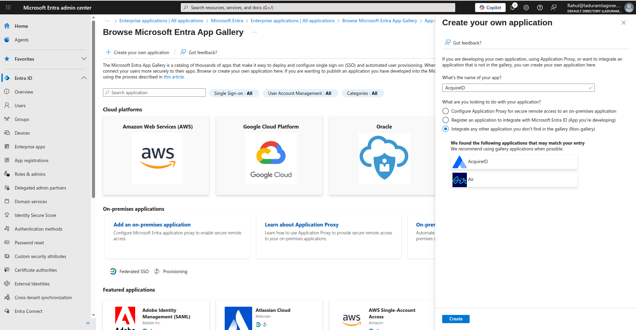The height and width of the screenshot is (330, 636).
Task: Collapse the Entra ID section
Action: (x=84, y=78)
